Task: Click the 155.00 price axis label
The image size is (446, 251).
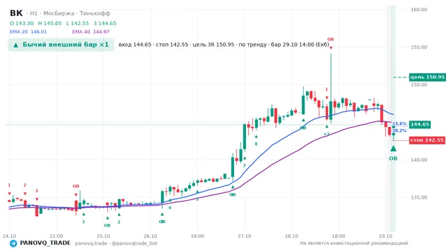Action: pos(419,47)
